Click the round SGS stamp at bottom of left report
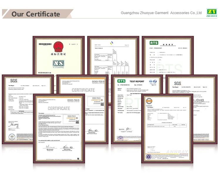The image size is (220, 178). [11, 137]
